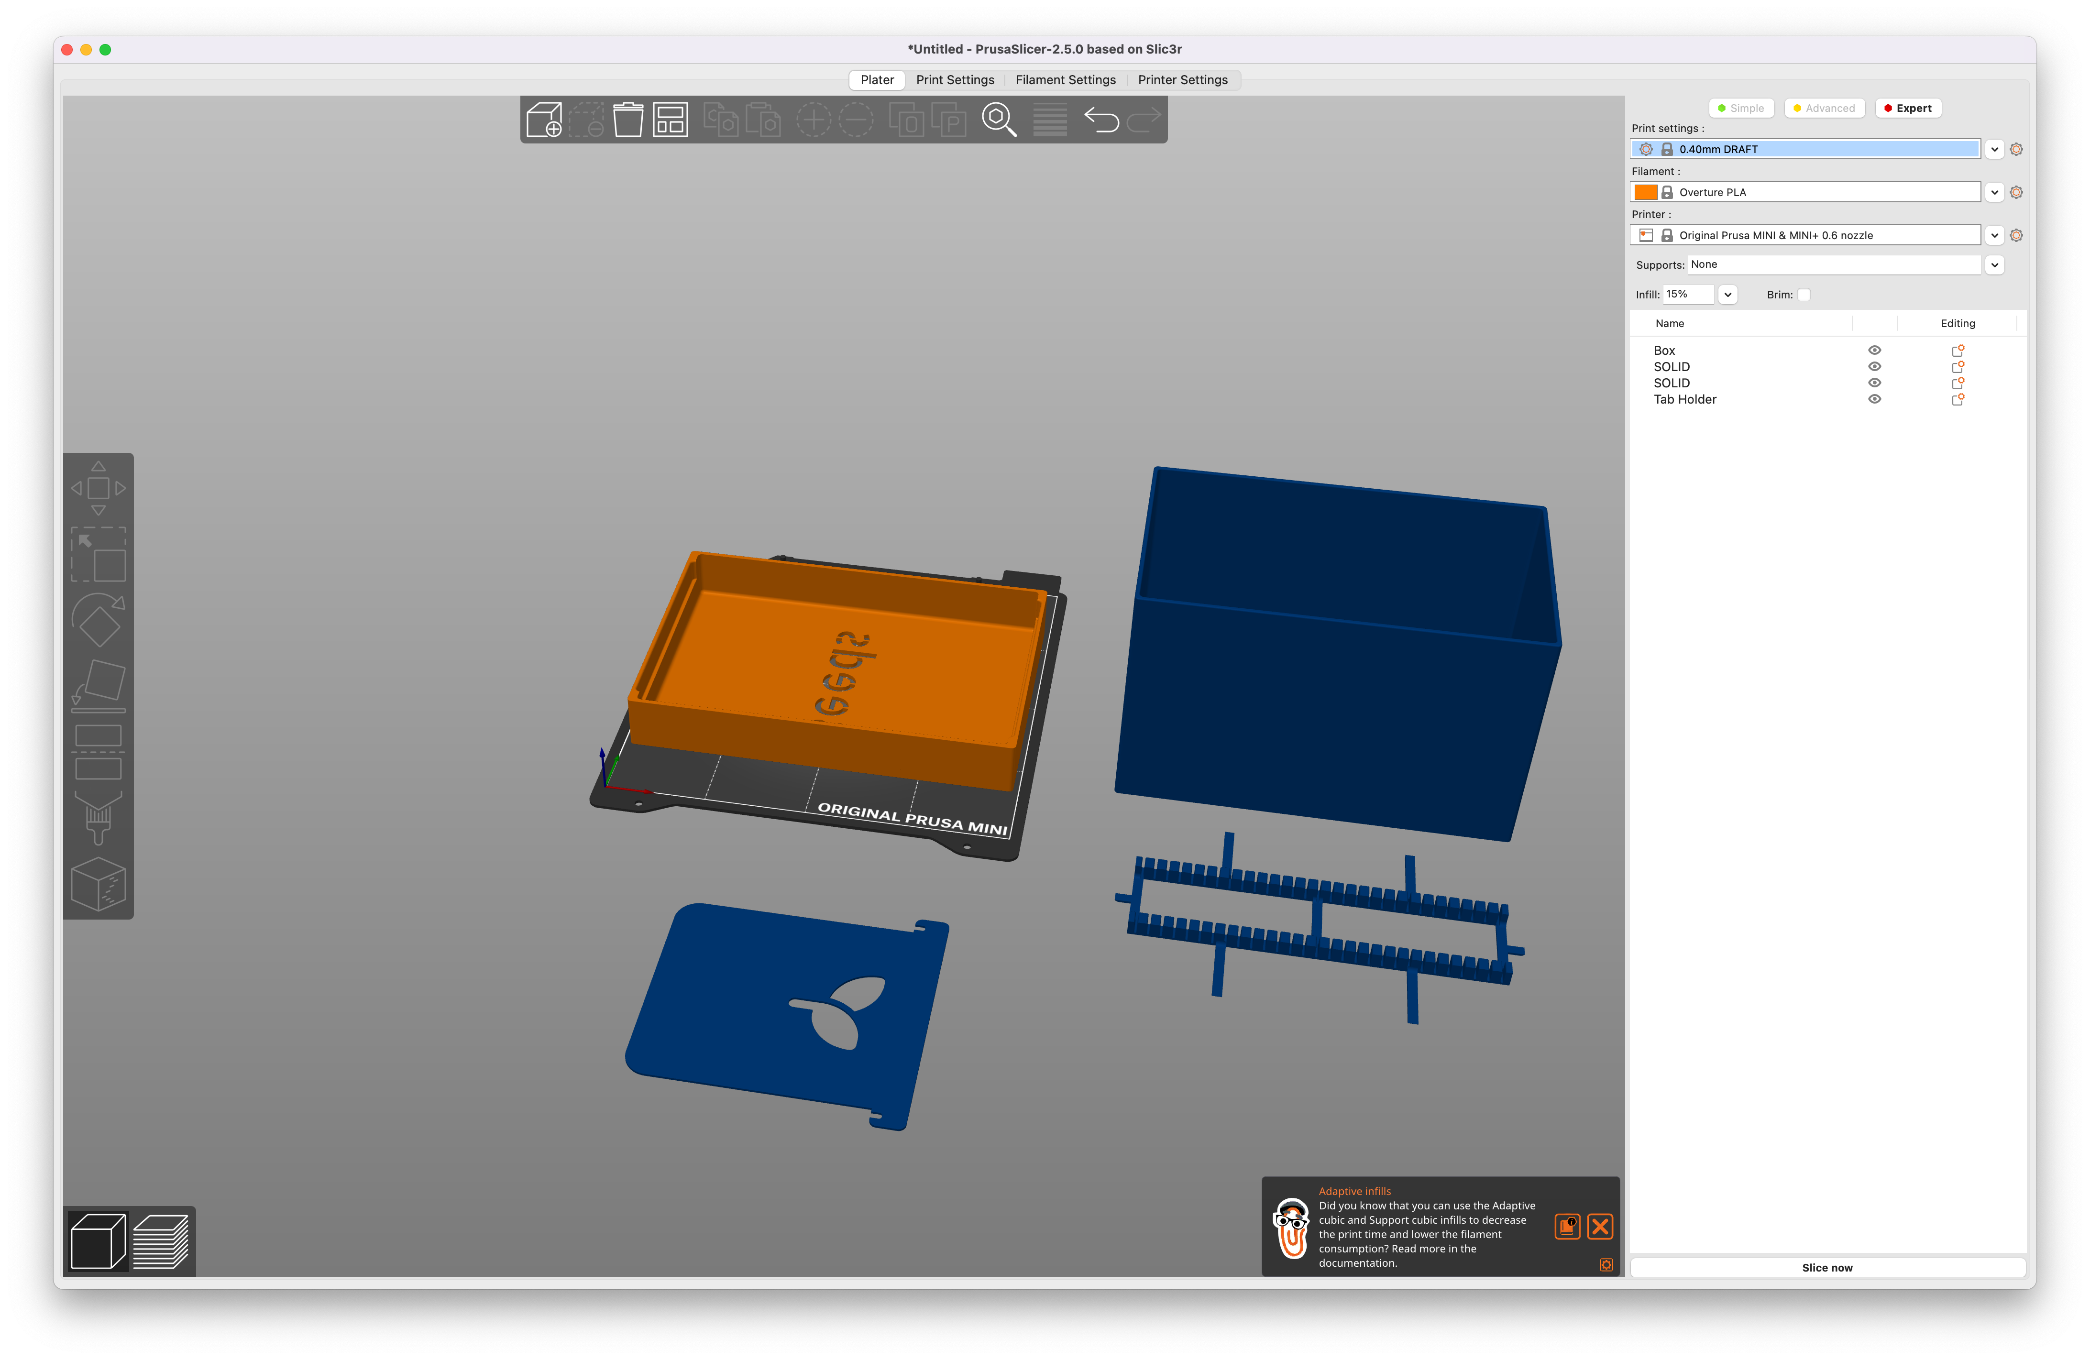This screenshot has width=2090, height=1360.
Task: Click the Arrange objects icon
Action: [x=670, y=120]
